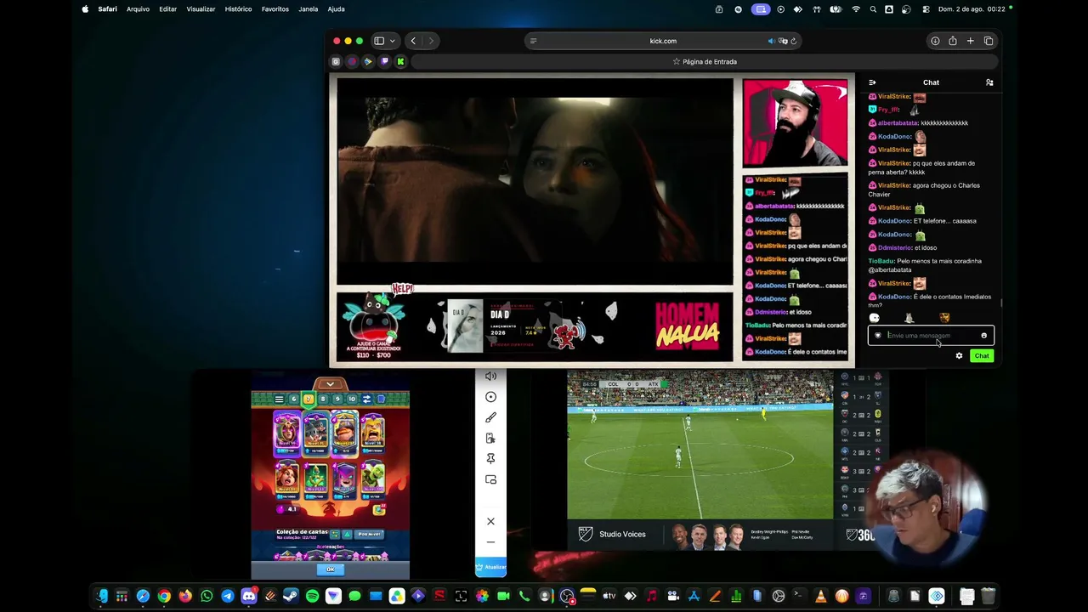The width and height of the screenshot is (1088, 612).
Task: Click TioBadu username in chat
Action: (881, 261)
